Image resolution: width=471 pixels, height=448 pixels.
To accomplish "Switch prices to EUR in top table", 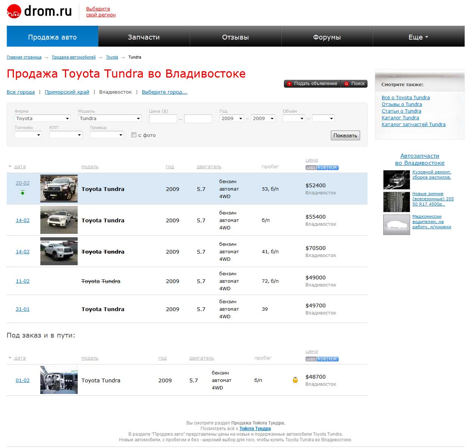I will 333,168.
